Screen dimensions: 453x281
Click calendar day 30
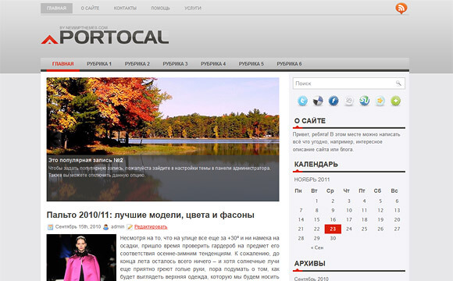[333, 239]
